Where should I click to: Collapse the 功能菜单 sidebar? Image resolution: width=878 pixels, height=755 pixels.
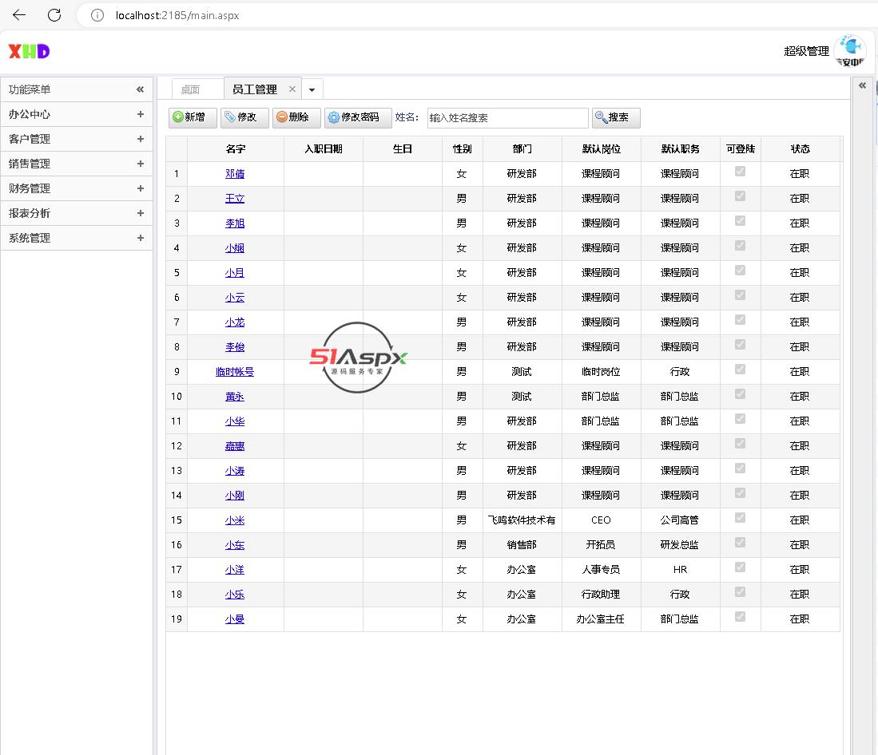point(140,89)
